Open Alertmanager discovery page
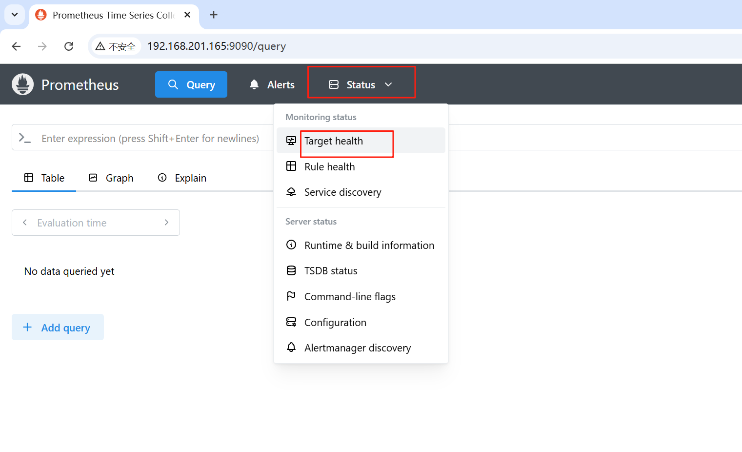The width and height of the screenshot is (742, 452). pyautogui.click(x=361, y=348)
